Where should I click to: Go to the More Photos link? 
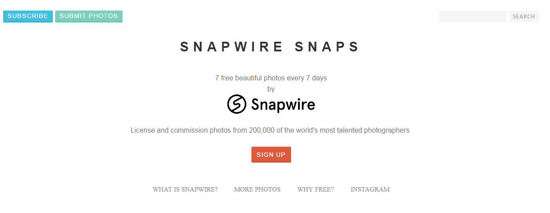tap(257, 190)
